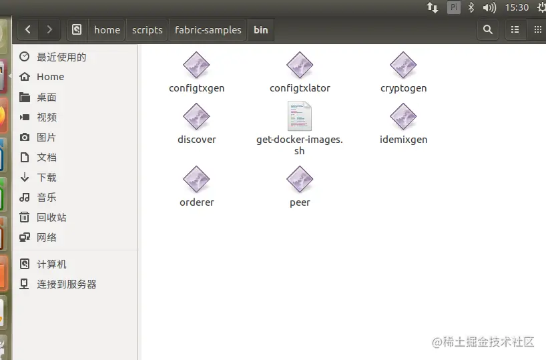This screenshot has width=546, height=360.
Task: Open the sound volume indicator
Action: 489,7
